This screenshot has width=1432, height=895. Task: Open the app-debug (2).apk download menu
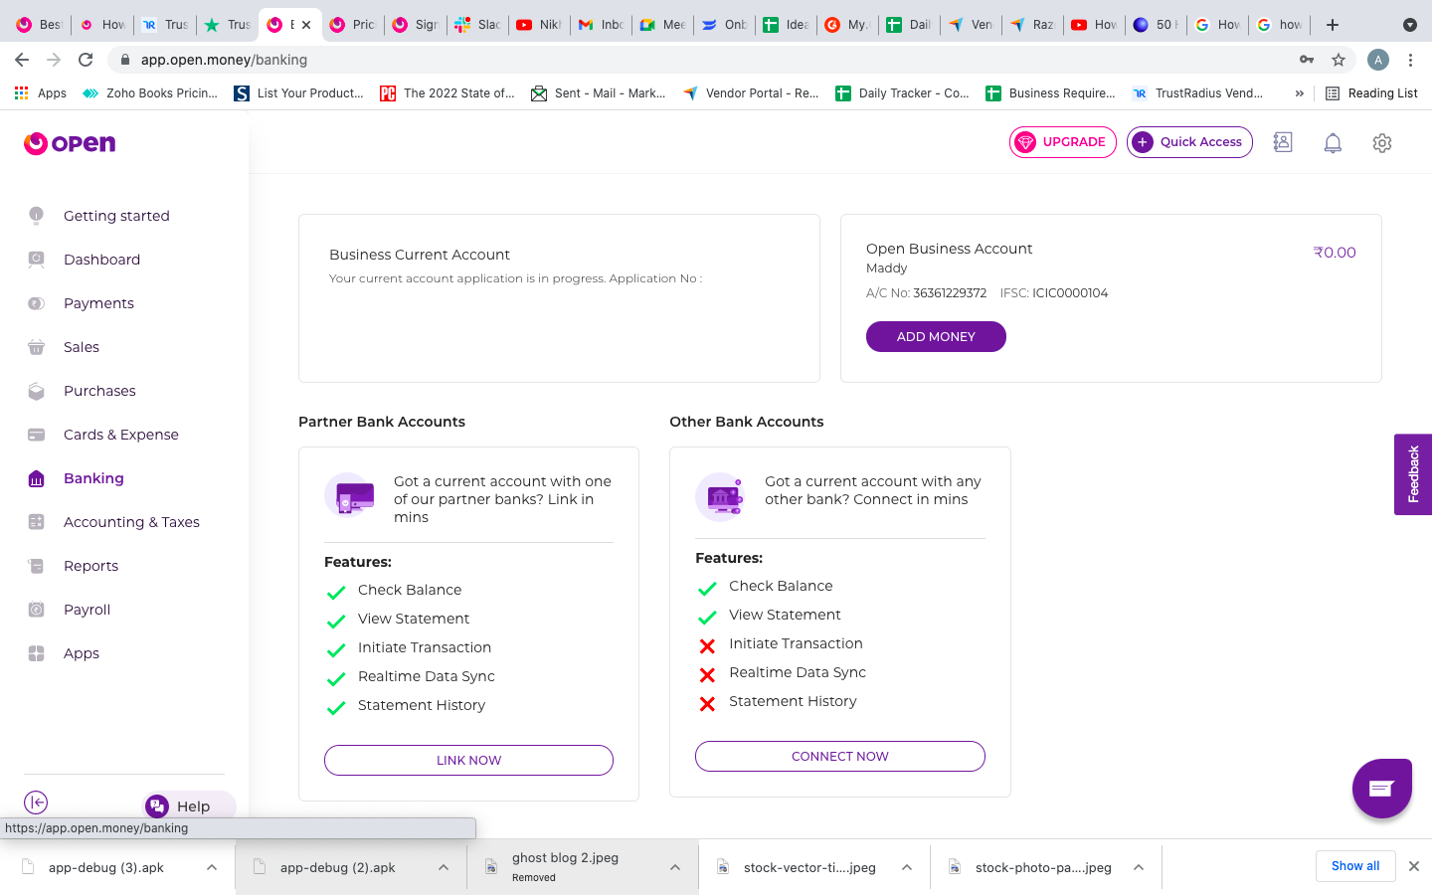tap(444, 867)
